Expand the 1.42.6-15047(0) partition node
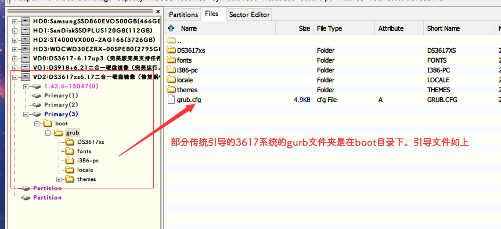Image resolution: width=501 pixels, height=229 pixels. (x=26, y=86)
